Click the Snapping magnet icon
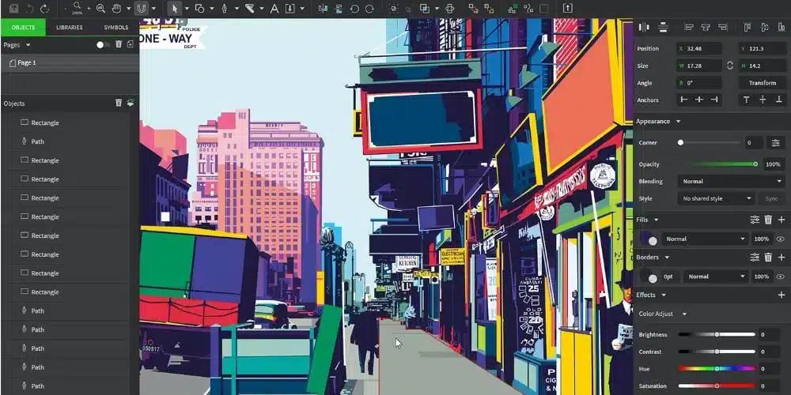791x395 pixels. coord(141,9)
